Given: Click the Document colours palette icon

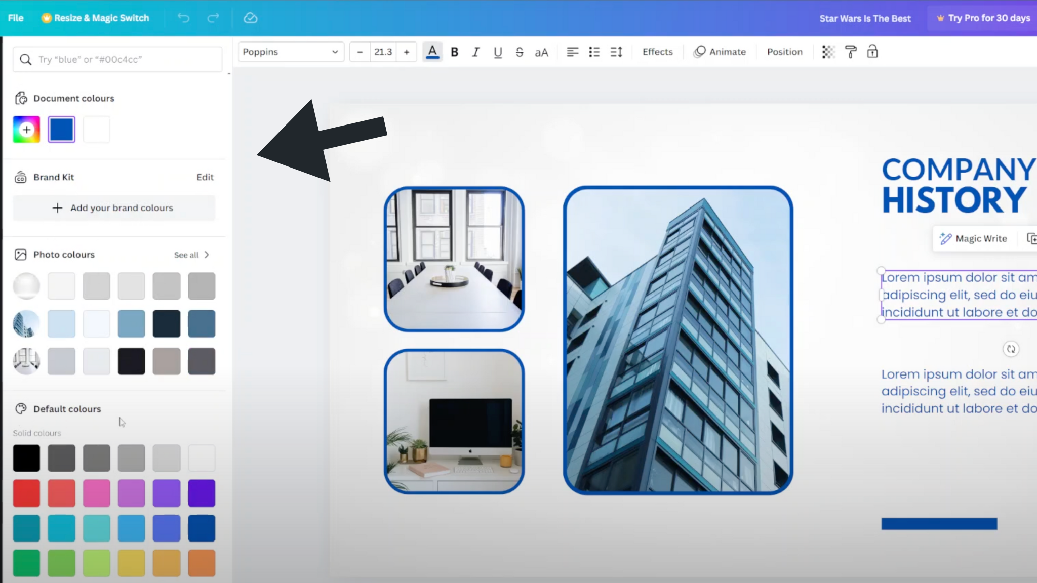Looking at the screenshot, I should [21, 98].
